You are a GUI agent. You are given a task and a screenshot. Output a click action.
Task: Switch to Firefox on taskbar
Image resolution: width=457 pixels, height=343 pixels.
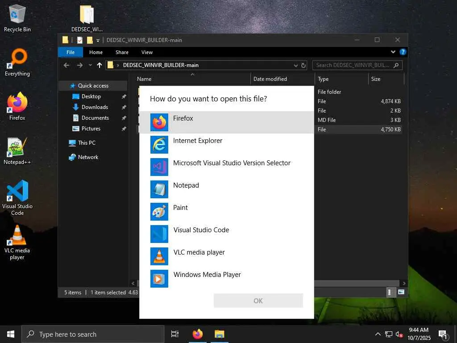(198, 334)
